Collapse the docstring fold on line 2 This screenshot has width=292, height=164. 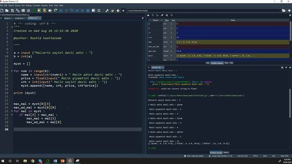click(12, 27)
